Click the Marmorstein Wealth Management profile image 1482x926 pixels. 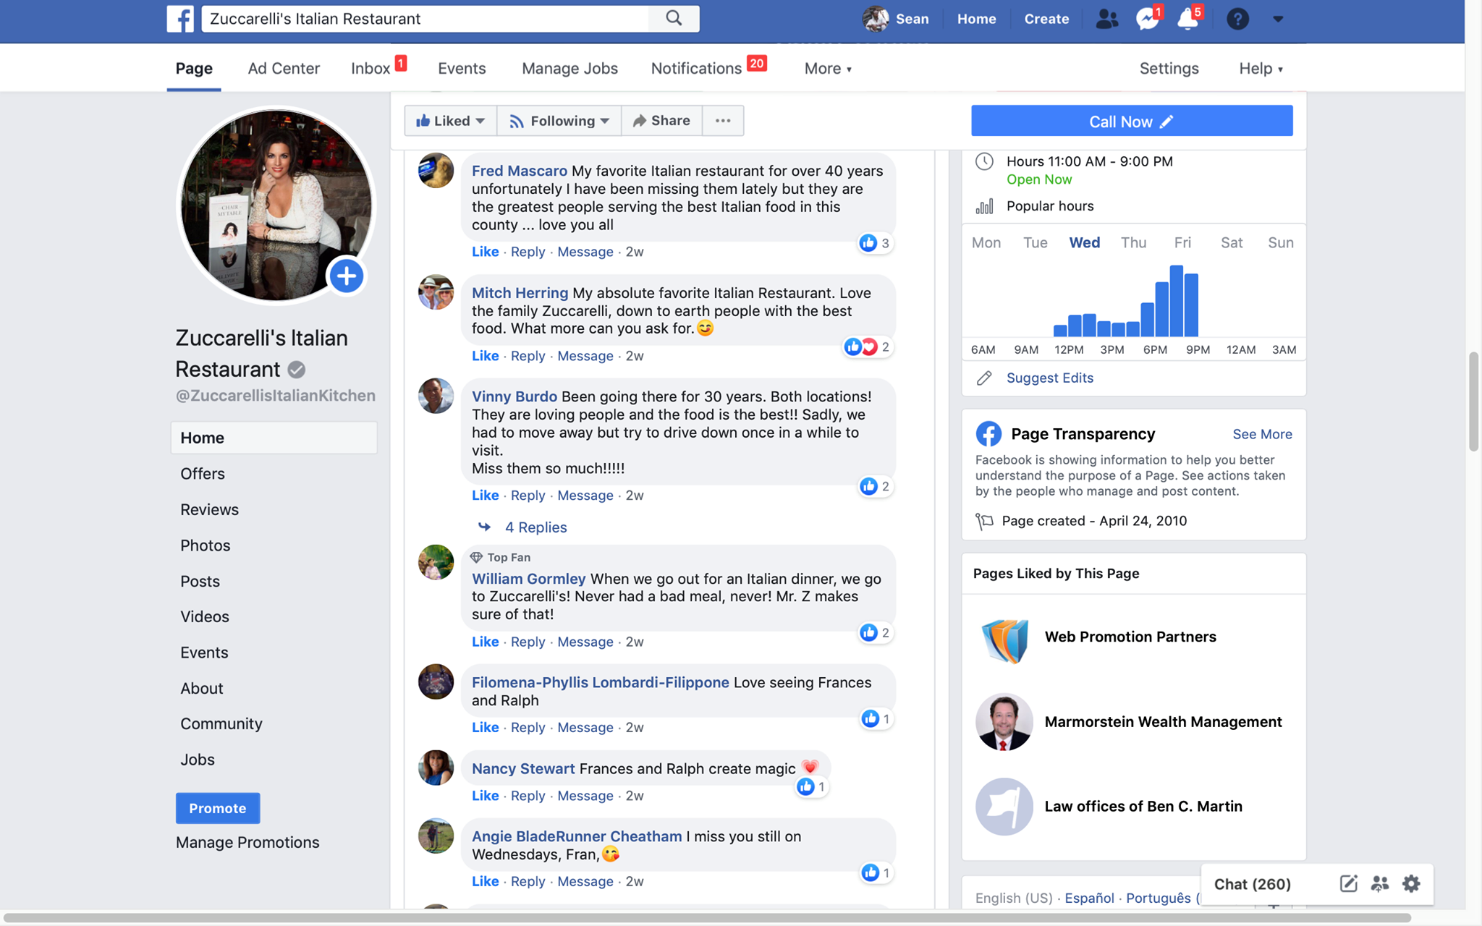click(1004, 722)
